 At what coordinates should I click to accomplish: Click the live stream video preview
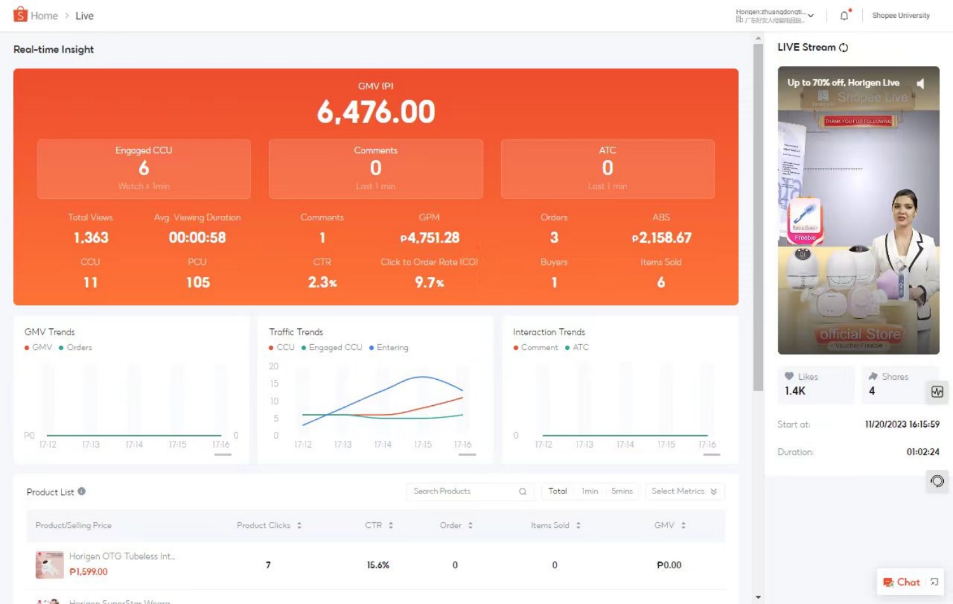[858, 210]
